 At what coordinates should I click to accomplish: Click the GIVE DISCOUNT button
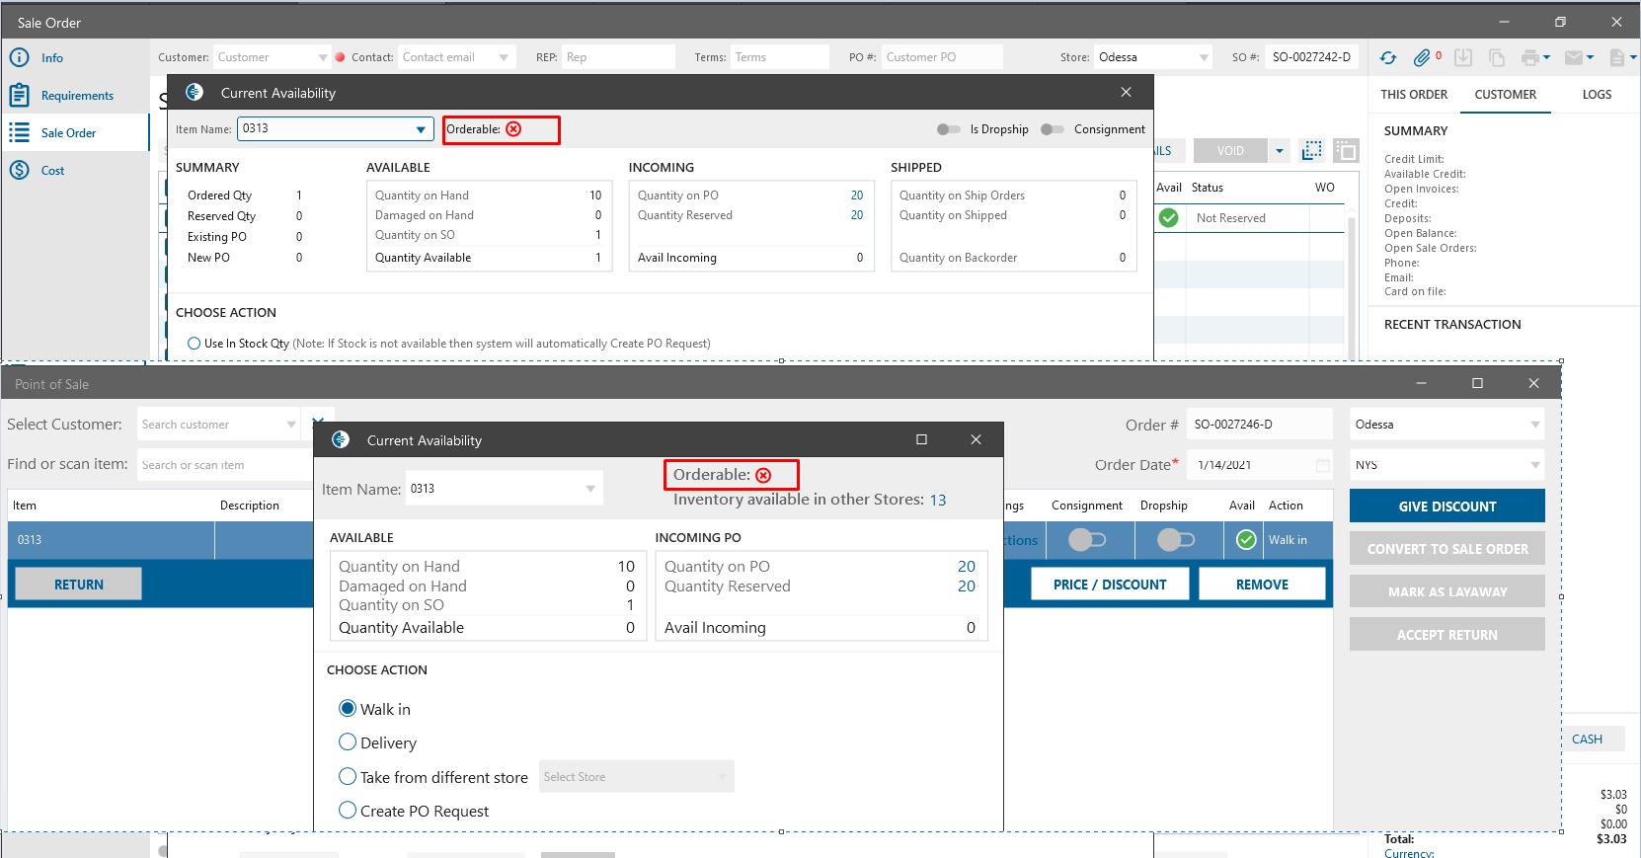pos(1447,507)
